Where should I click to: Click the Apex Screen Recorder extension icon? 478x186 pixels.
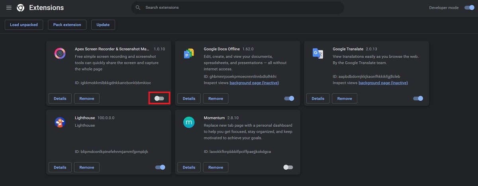[60, 53]
